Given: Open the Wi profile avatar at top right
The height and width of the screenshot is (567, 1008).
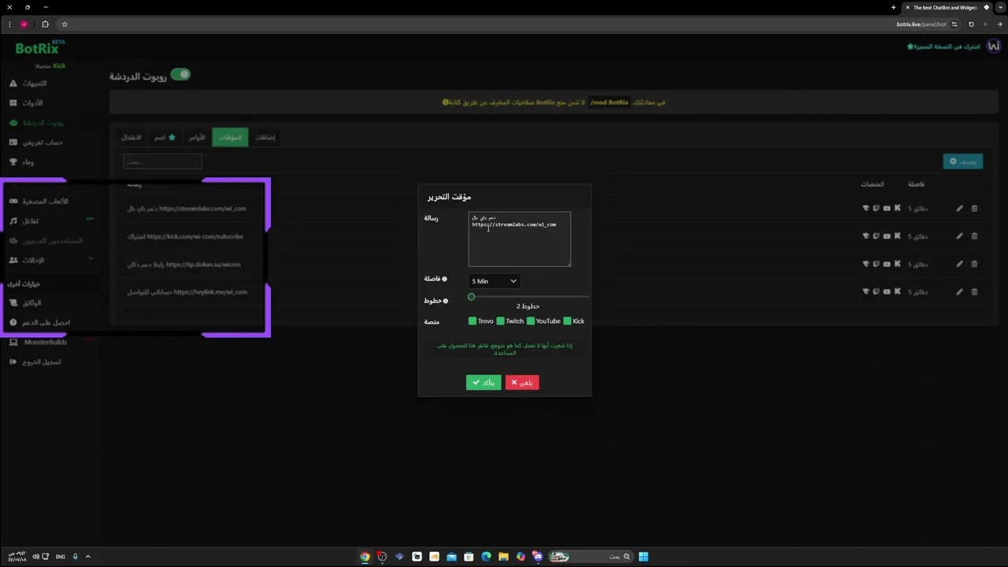Looking at the screenshot, I should (993, 46).
